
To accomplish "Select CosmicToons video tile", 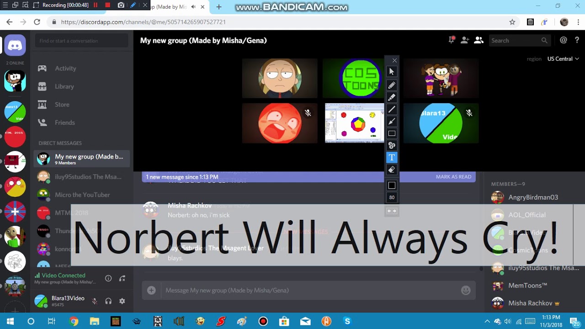I will [354, 78].
